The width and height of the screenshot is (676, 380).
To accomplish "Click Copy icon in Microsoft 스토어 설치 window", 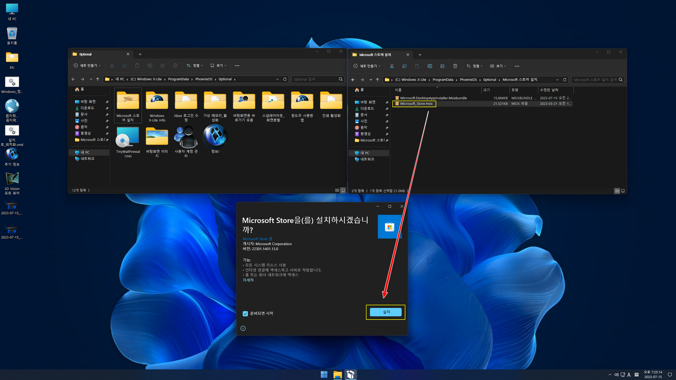I will [x=404, y=66].
